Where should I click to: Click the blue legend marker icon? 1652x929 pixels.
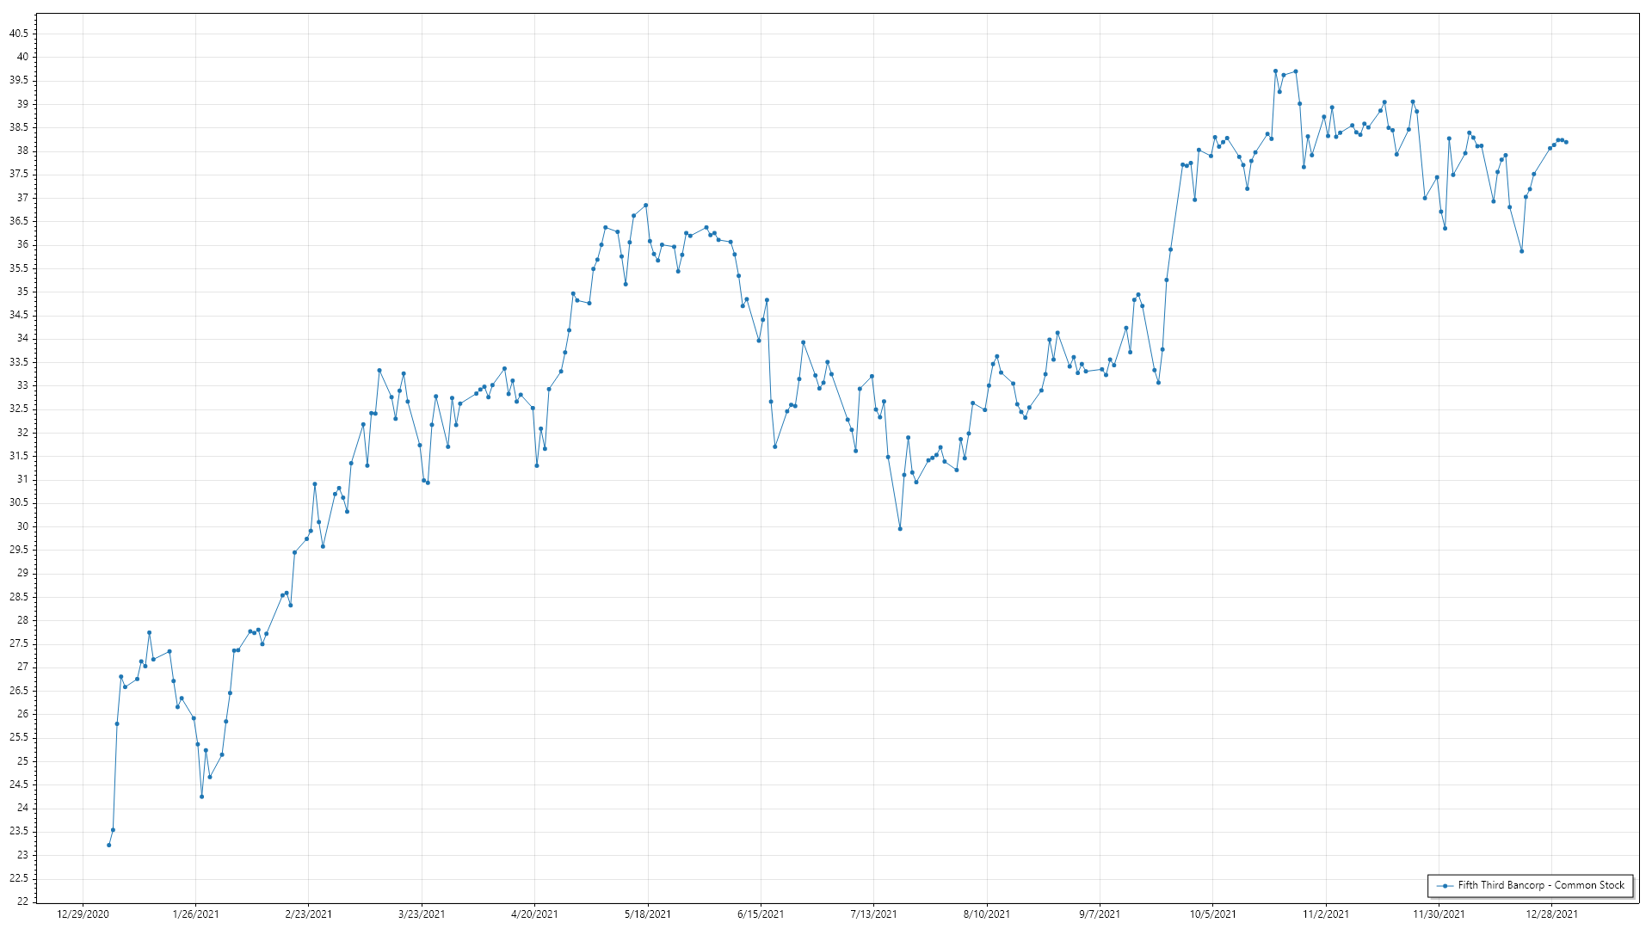pyautogui.click(x=1445, y=886)
